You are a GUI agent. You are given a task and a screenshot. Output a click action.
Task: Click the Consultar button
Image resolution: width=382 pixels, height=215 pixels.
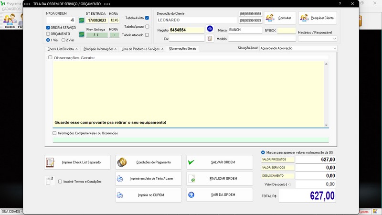(280, 18)
